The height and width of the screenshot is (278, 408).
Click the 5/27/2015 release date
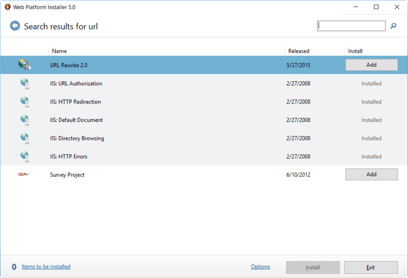click(298, 65)
